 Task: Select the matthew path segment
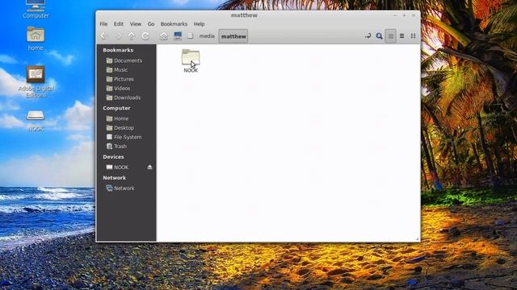(x=233, y=36)
